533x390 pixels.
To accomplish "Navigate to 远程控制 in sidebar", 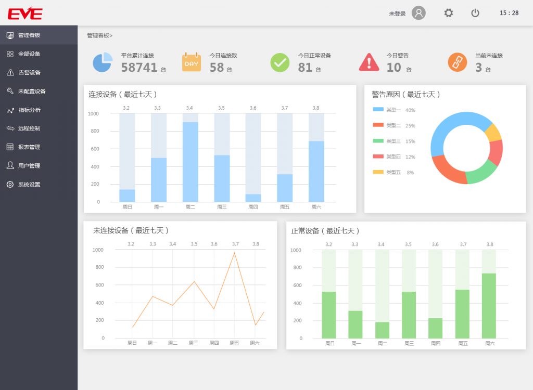I will click(29, 128).
